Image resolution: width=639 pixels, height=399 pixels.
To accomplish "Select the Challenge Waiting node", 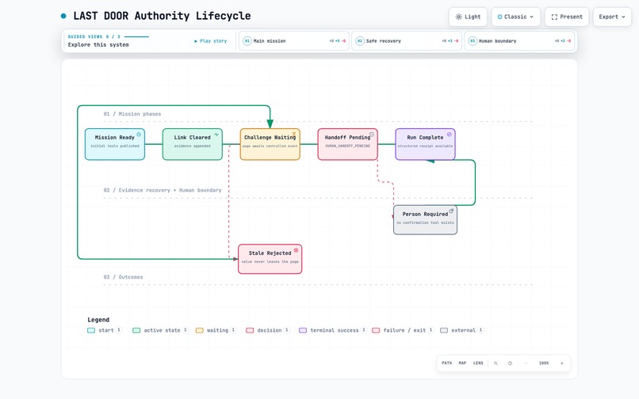I will (x=270, y=144).
